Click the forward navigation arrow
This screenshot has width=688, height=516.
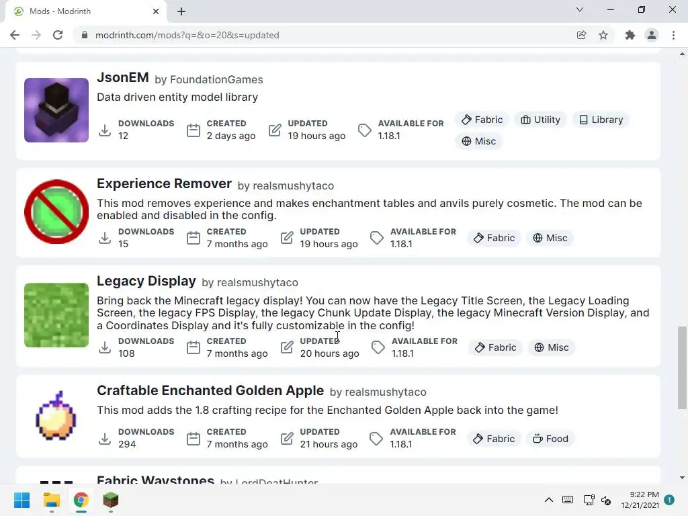[x=36, y=35]
